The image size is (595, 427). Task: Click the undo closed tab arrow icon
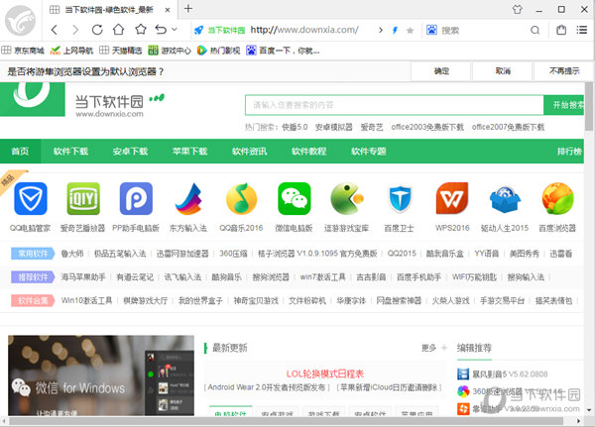coord(162,30)
